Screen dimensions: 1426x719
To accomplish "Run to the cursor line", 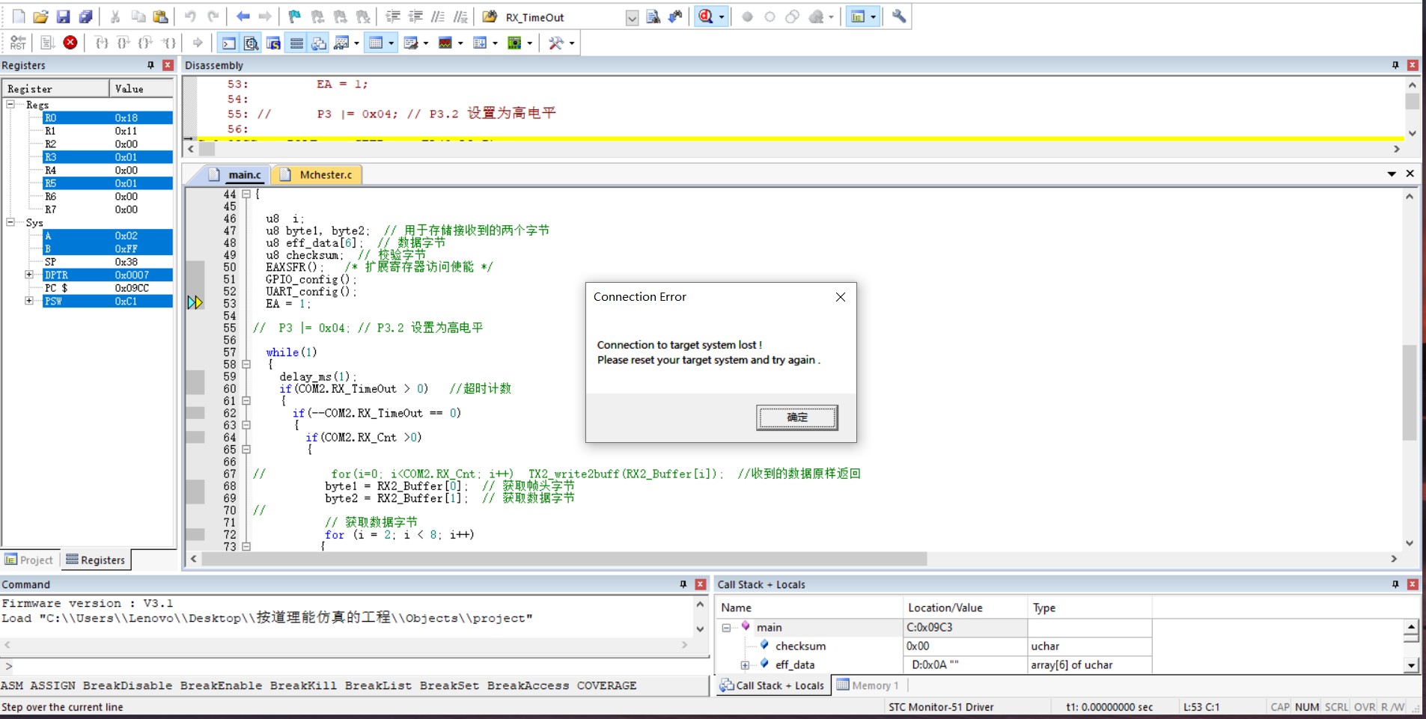I will pos(170,43).
